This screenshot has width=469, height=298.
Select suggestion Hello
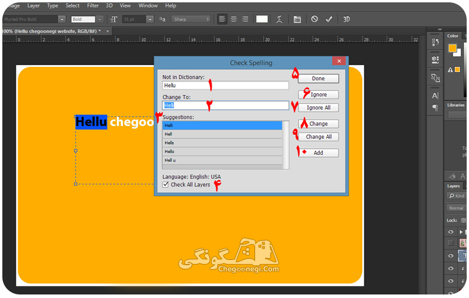click(x=222, y=151)
